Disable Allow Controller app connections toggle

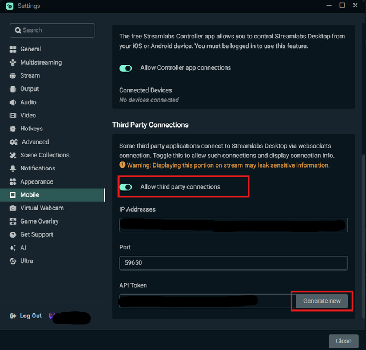[125, 69]
